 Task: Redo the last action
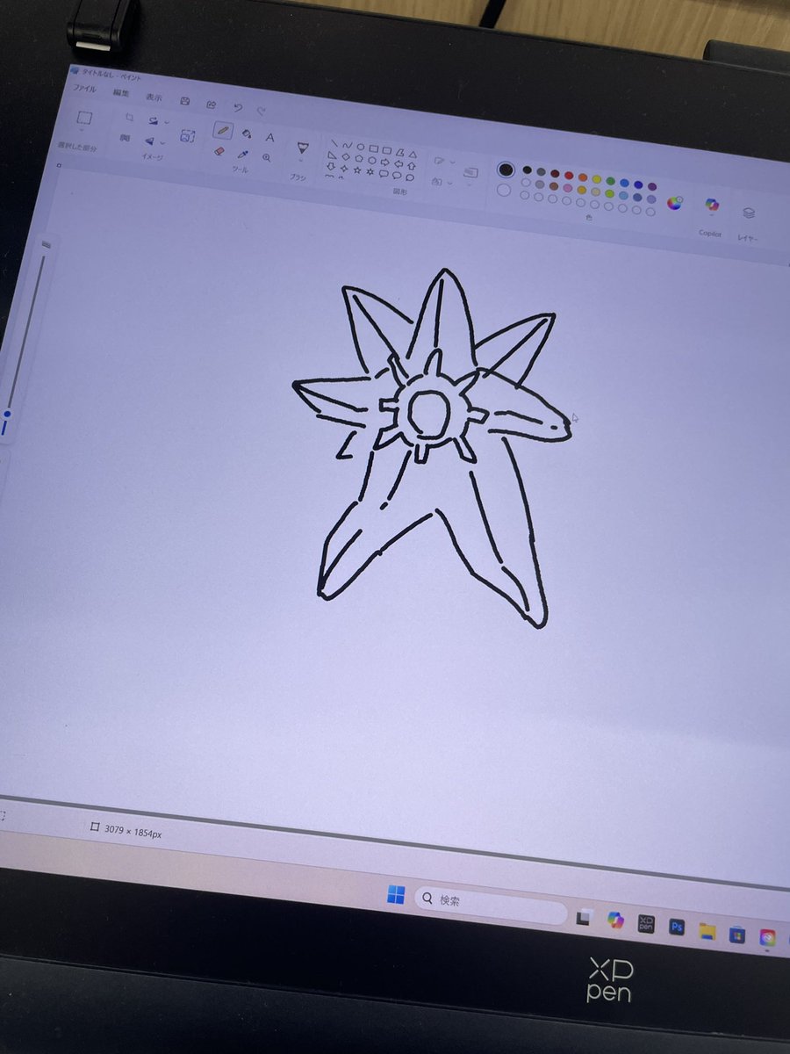(x=262, y=112)
